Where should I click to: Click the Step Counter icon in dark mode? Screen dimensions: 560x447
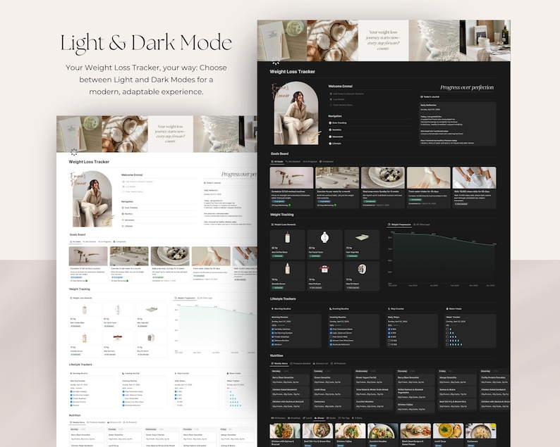click(389, 309)
